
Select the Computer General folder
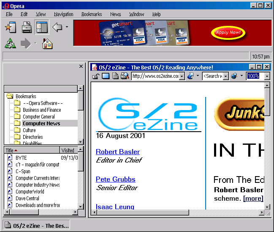click(39, 117)
